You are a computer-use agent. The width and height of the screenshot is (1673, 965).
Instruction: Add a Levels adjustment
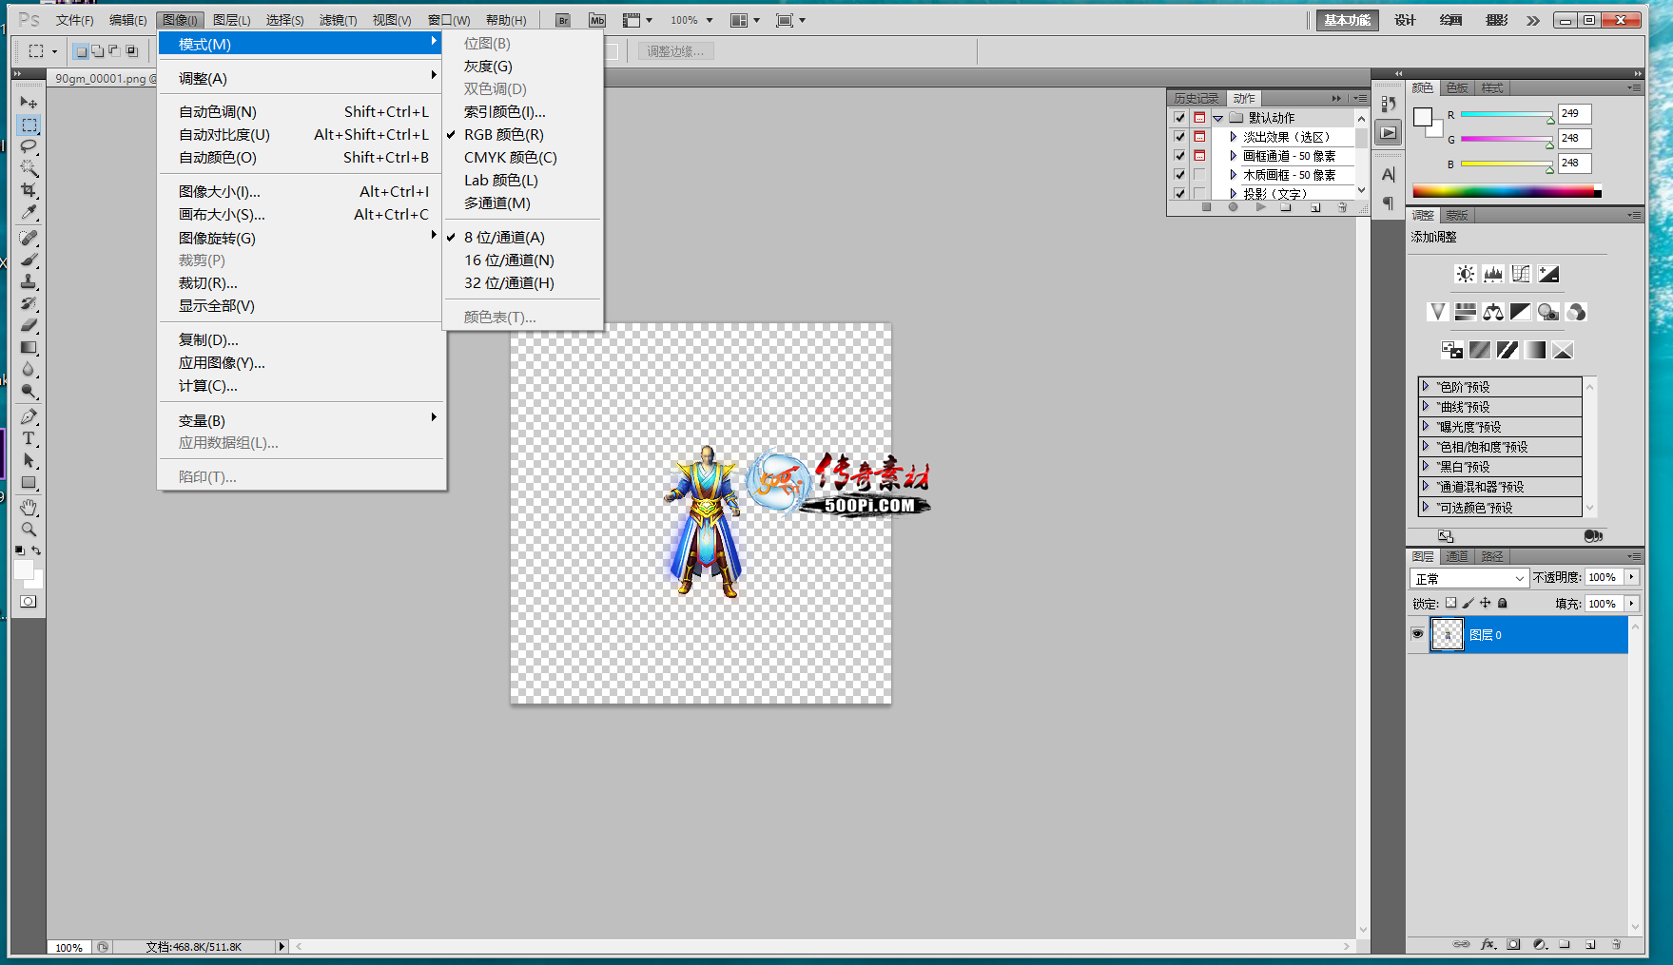pos(1493,274)
